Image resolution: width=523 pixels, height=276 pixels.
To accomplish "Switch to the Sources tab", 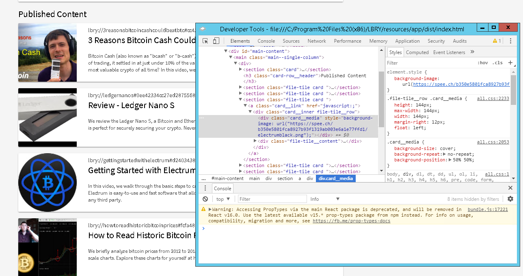I will 291,41.
